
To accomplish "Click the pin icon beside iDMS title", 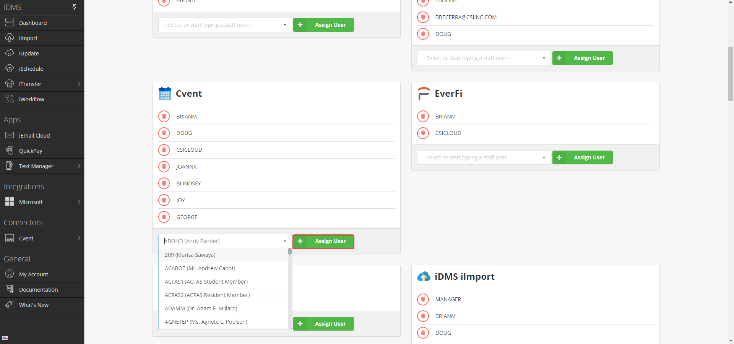I will point(74,7).
